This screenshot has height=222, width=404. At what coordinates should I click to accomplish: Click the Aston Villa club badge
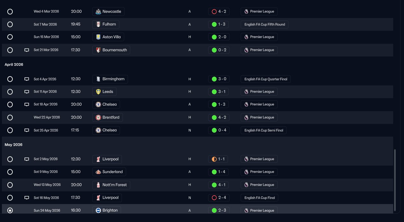click(98, 37)
